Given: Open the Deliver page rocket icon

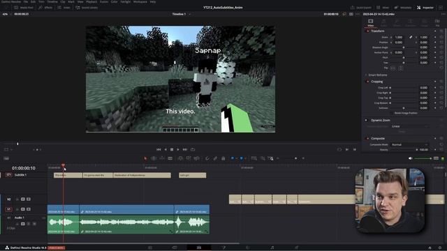Looking at the screenshot, I should (296, 248).
